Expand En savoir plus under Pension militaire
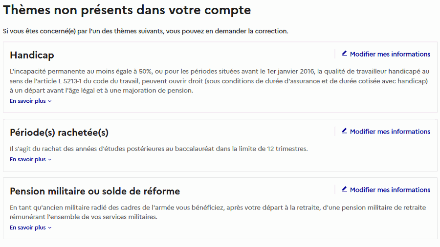 (28, 228)
